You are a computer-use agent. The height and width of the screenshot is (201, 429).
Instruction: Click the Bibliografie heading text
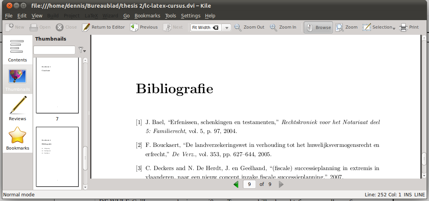[174, 89]
